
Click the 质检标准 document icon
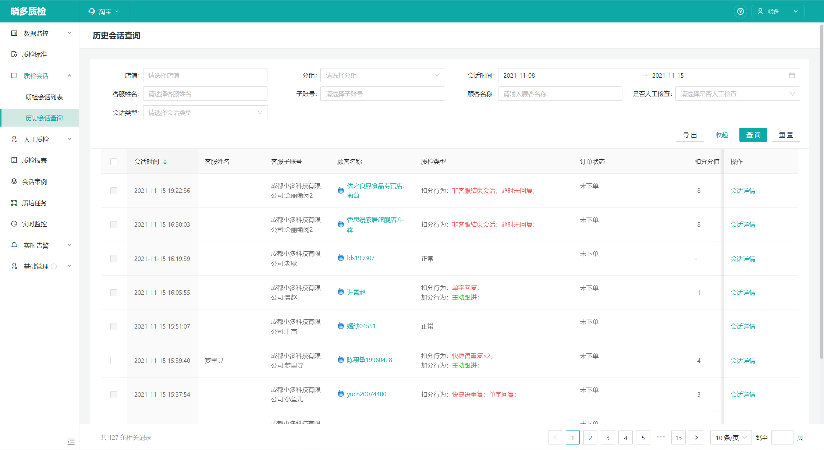click(x=14, y=54)
